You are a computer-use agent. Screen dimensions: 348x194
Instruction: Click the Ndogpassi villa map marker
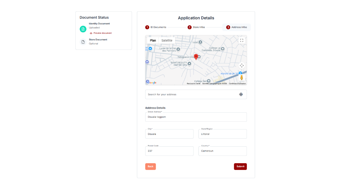coord(199,57)
